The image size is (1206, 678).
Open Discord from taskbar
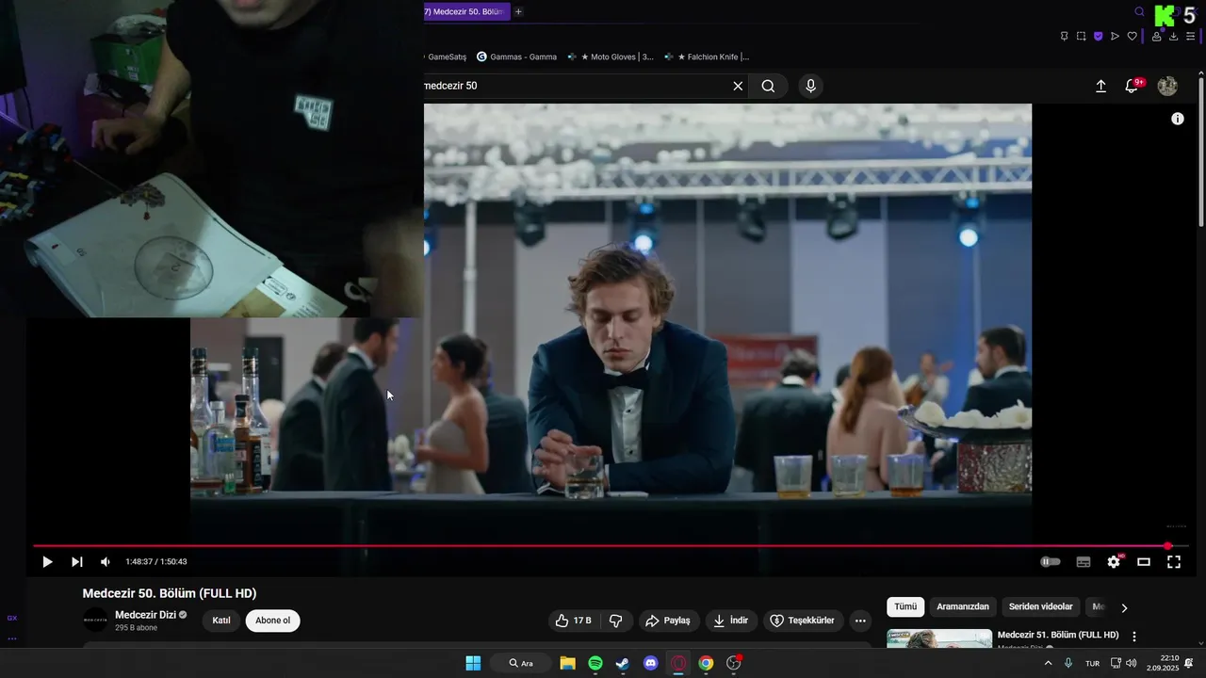tap(650, 663)
